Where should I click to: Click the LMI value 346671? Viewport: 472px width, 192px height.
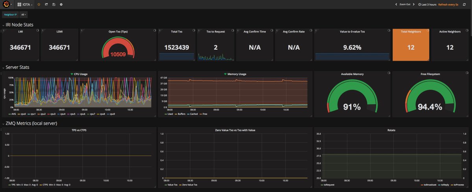click(x=20, y=47)
